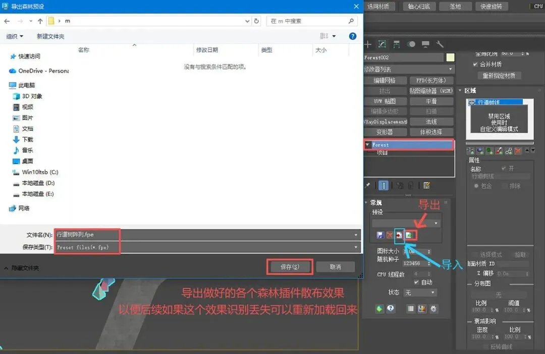Open the Motion panel sphere icon
545x354 pixels.
pos(412,44)
